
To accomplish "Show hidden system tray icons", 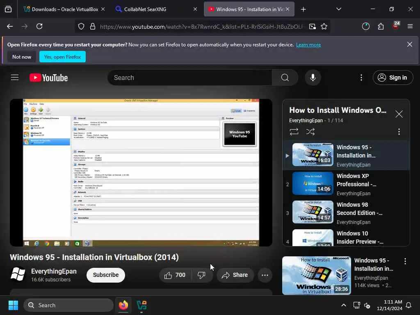I will coord(343,305).
